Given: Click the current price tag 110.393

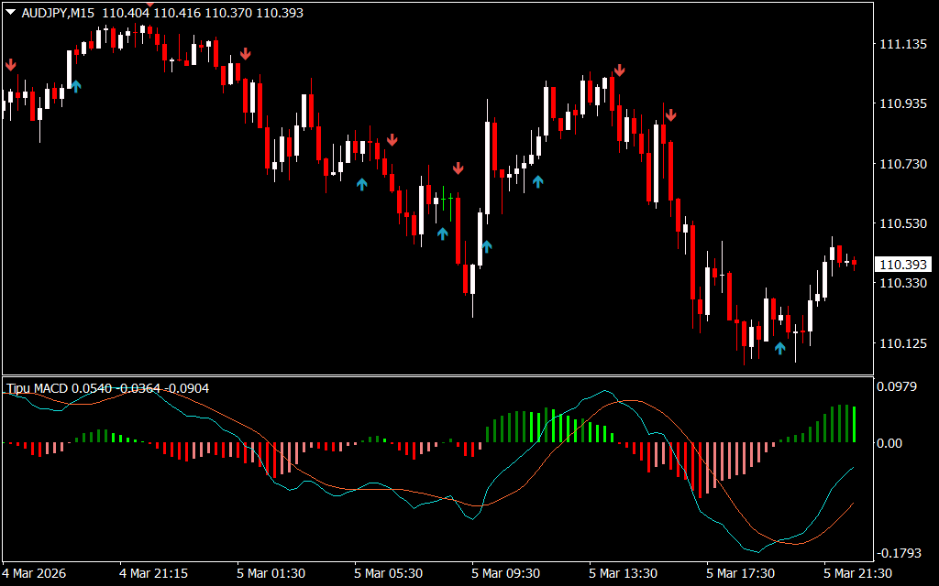Looking at the screenshot, I should [x=903, y=265].
